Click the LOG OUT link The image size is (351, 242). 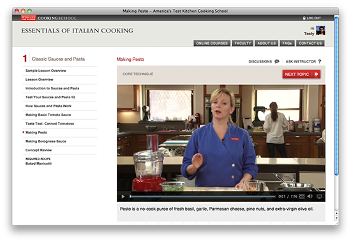click(x=313, y=18)
